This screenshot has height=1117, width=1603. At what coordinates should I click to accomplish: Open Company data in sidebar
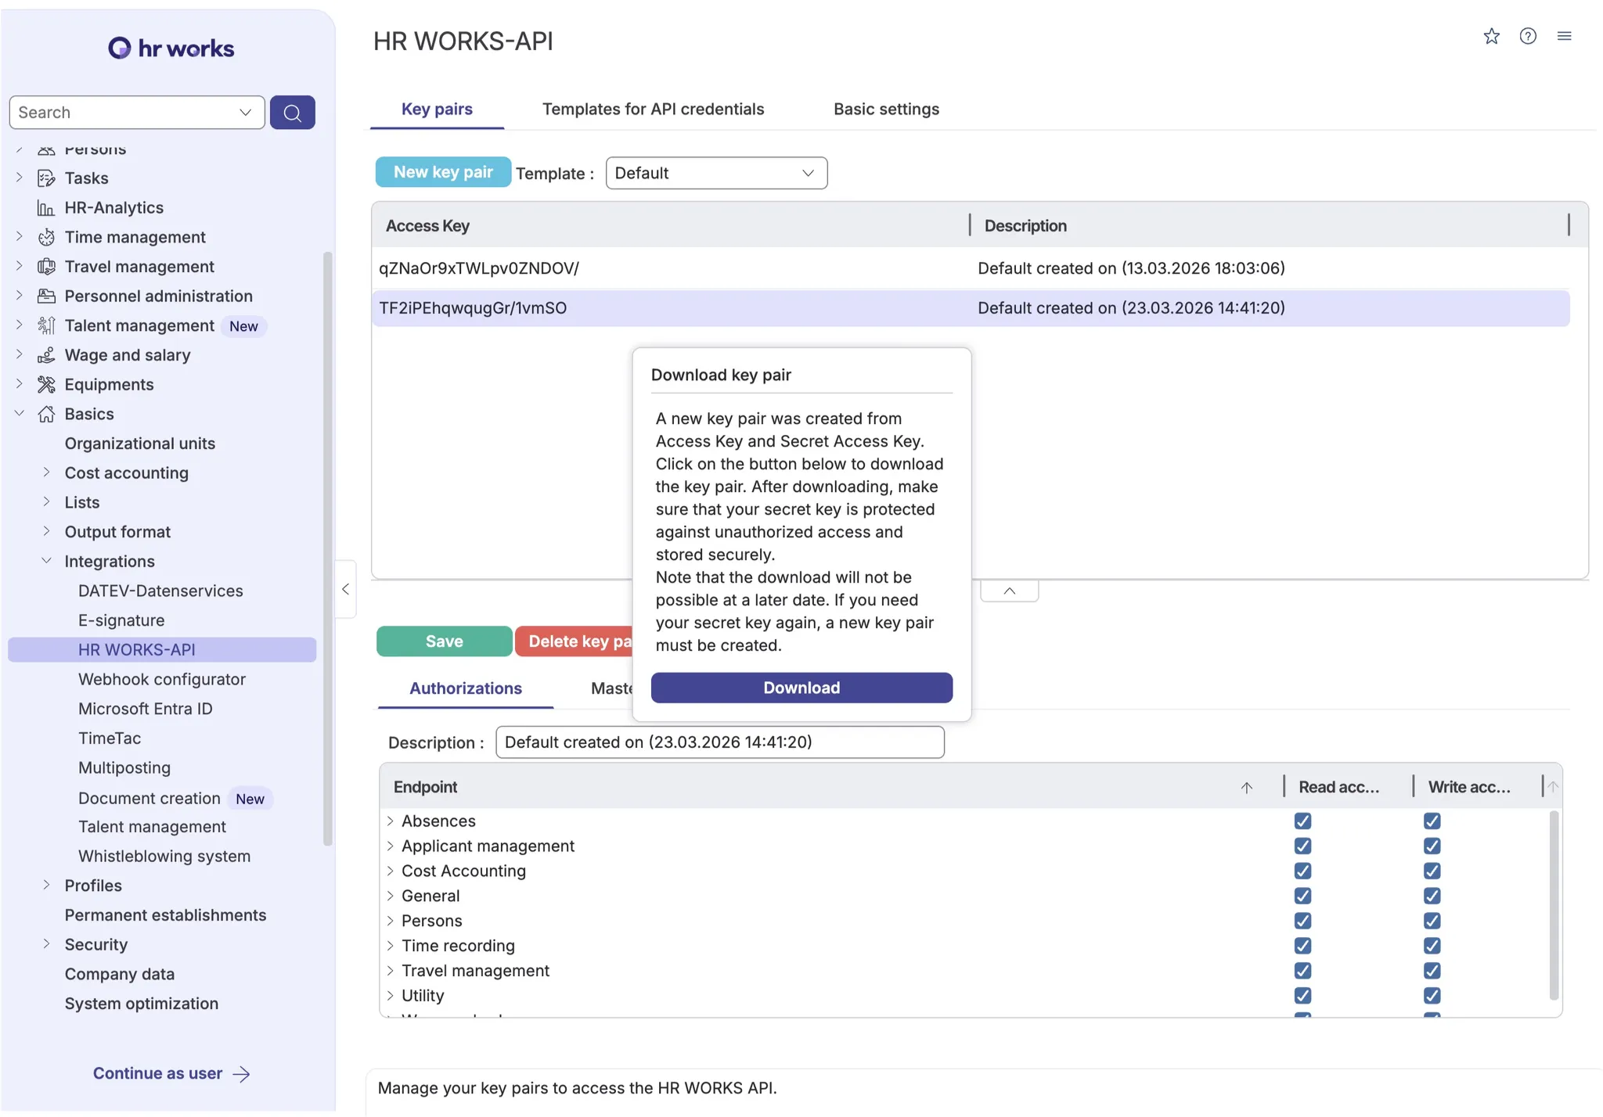coord(120,975)
